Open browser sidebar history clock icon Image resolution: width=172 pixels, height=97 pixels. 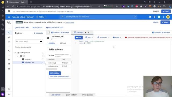pyautogui.click(x=3, y=16)
